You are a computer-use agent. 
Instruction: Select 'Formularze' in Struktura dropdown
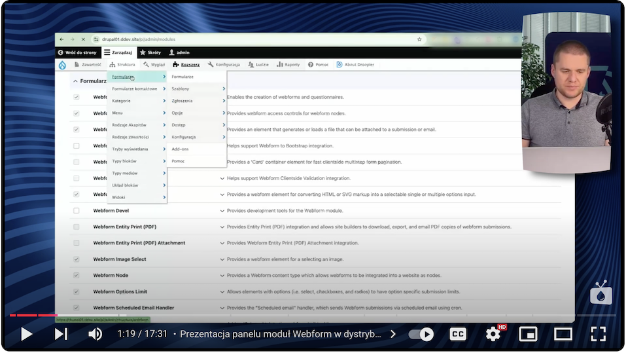pyautogui.click(x=137, y=77)
